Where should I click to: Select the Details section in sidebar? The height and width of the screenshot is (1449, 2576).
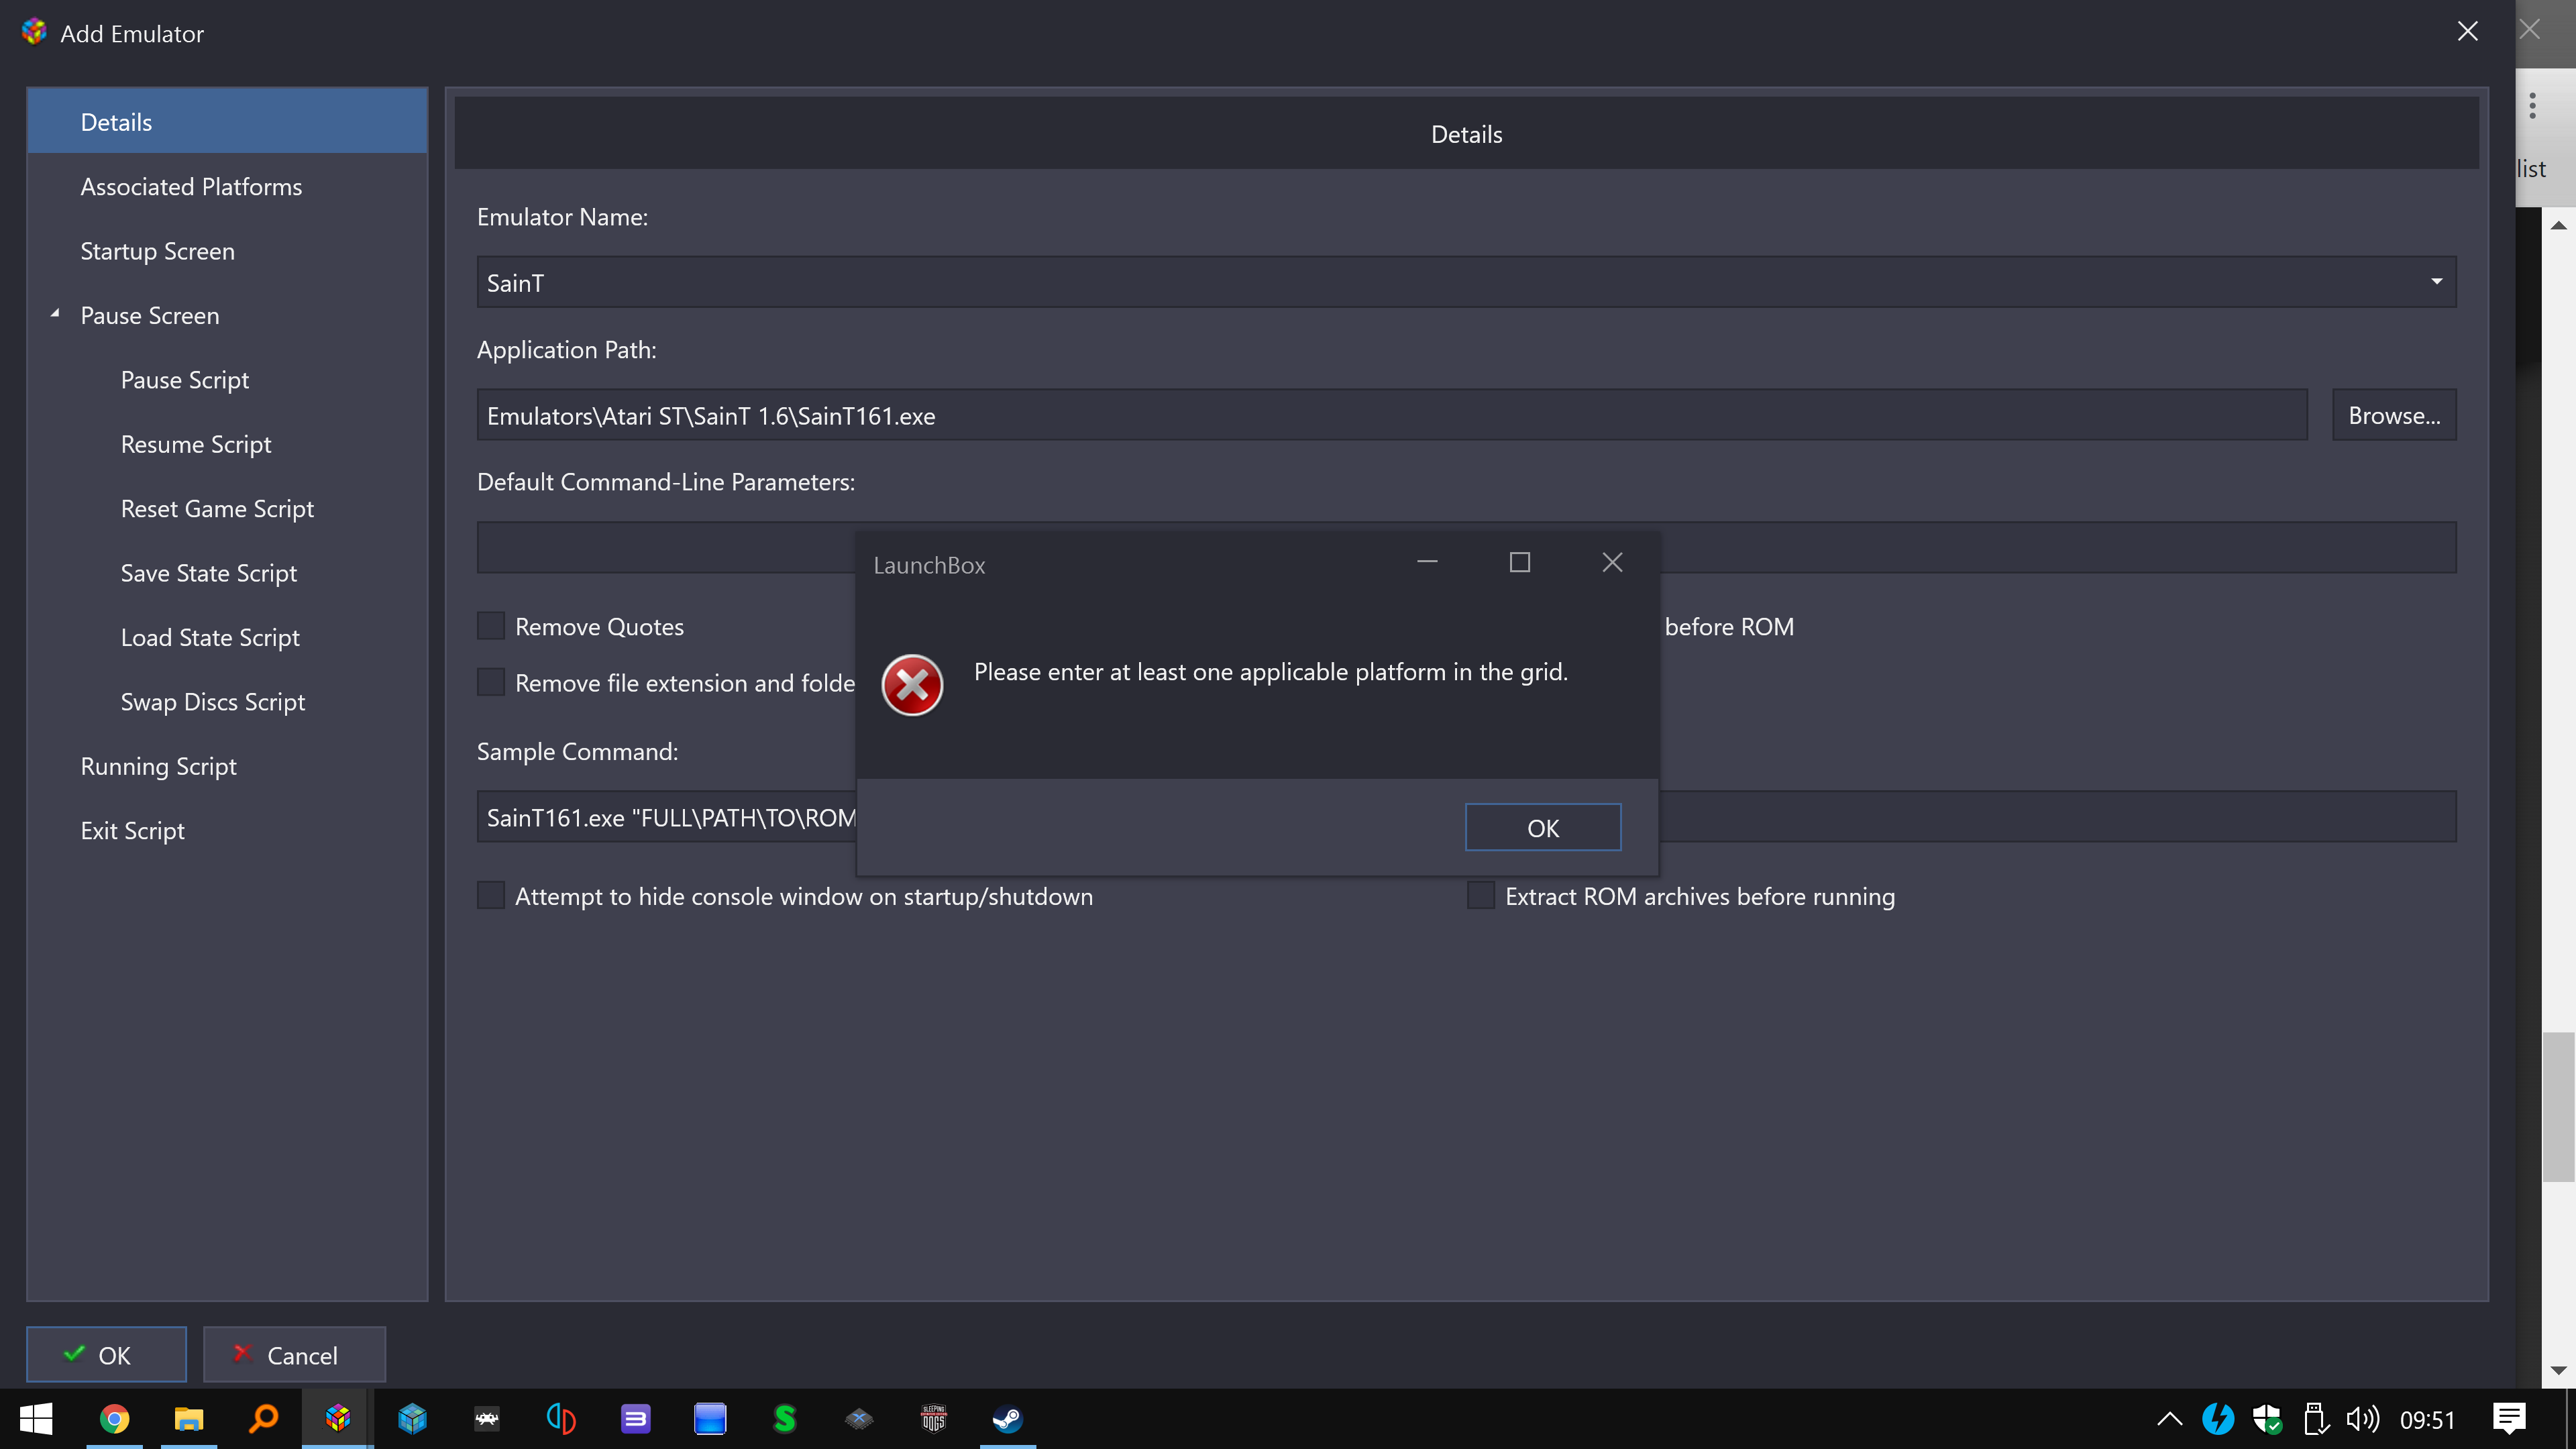pos(227,121)
